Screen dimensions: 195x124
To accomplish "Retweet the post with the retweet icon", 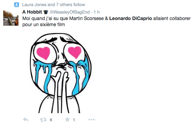I will tap(43, 120).
